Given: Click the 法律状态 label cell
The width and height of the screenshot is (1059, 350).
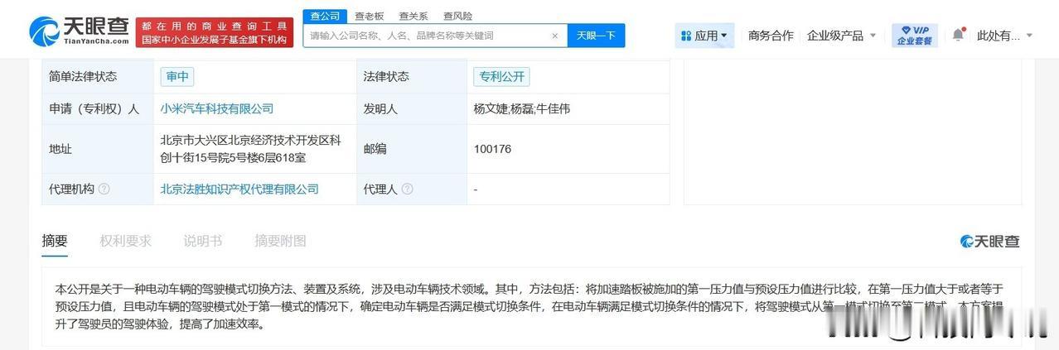Looking at the screenshot, I should point(412,77).
